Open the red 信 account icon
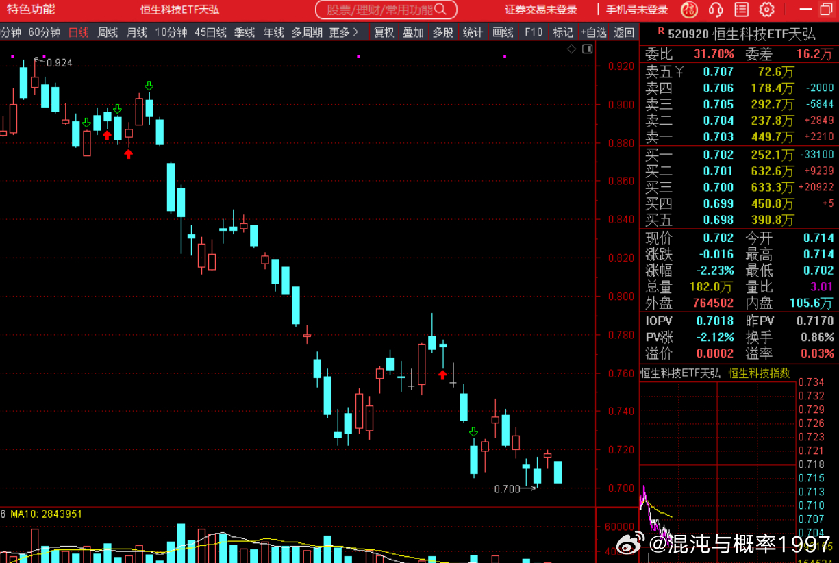The height and width of the screenshot is (563, 839). click(690, 10)
